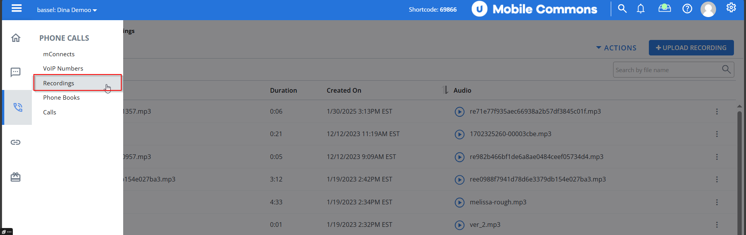Open Calls menu item
The height and width of the screenshot is (235, 746).
50,112
